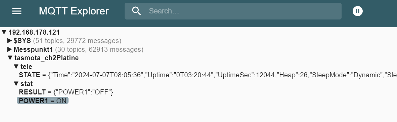Screen dimensions: 397x122
Task: Collapse the tele topic arrow
Action: pos(16,67)
